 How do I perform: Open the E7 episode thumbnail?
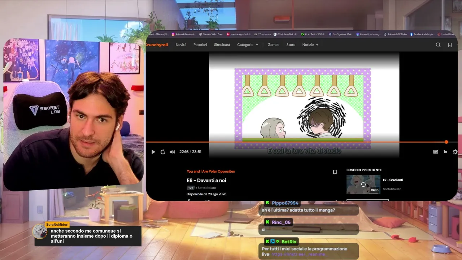(x=363, y=185)
